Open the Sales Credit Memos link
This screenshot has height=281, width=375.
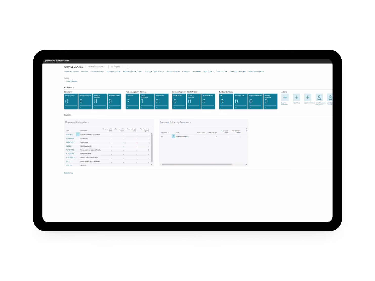[256, 71]
